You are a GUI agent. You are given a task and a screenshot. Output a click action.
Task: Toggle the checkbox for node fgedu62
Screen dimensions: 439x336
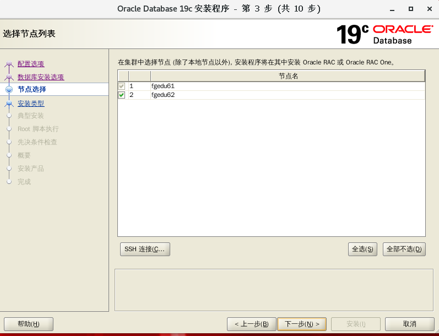[122, 95]
